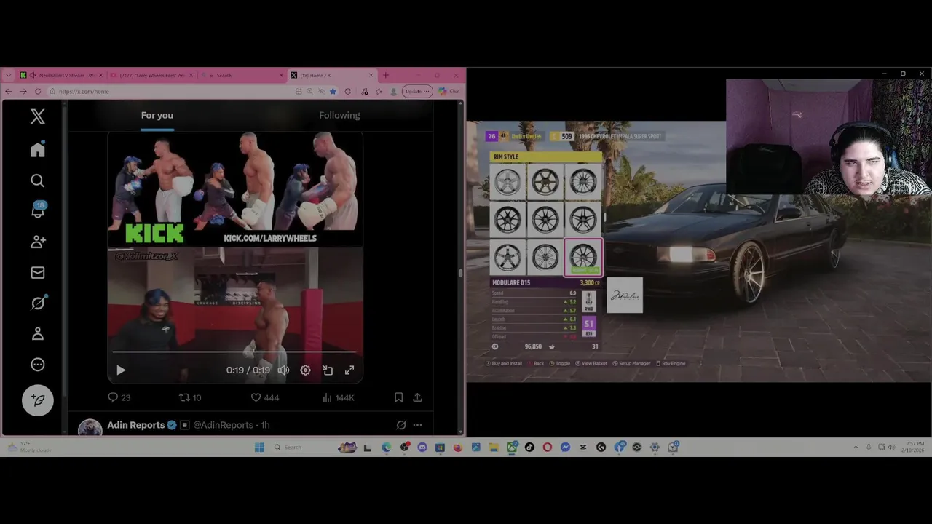
Task: Click the Back prompt in game
Action: [536, 363]
